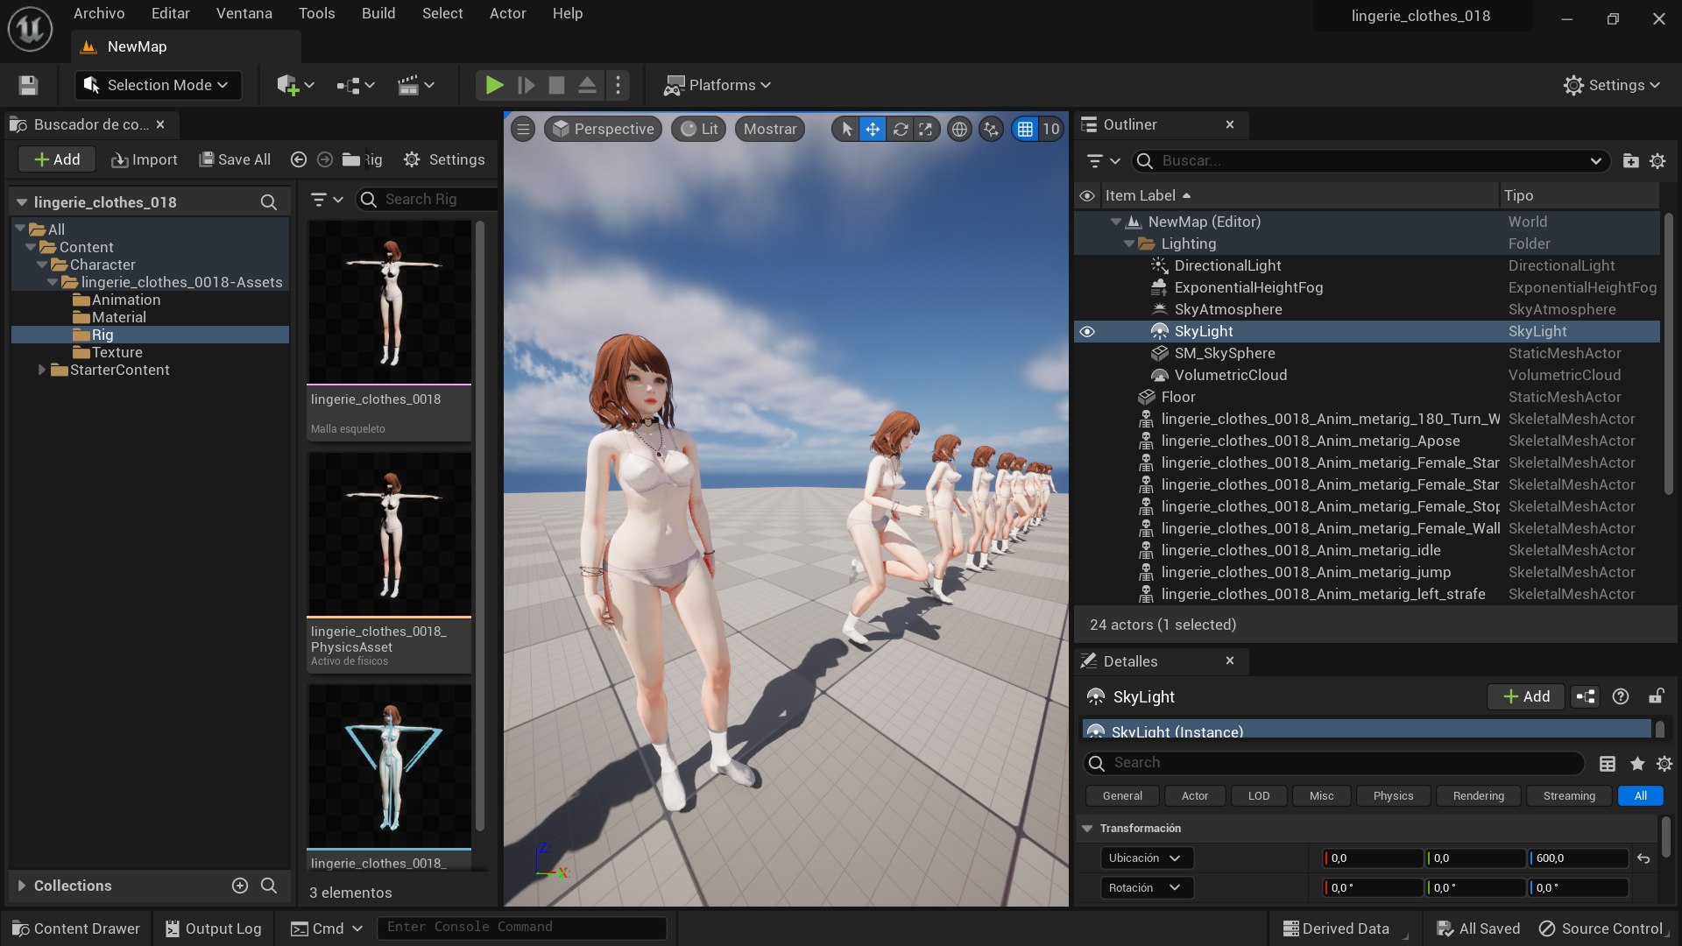Activate the viewport Select objects tool
The image size is (1682, 946).
point(846,129)
